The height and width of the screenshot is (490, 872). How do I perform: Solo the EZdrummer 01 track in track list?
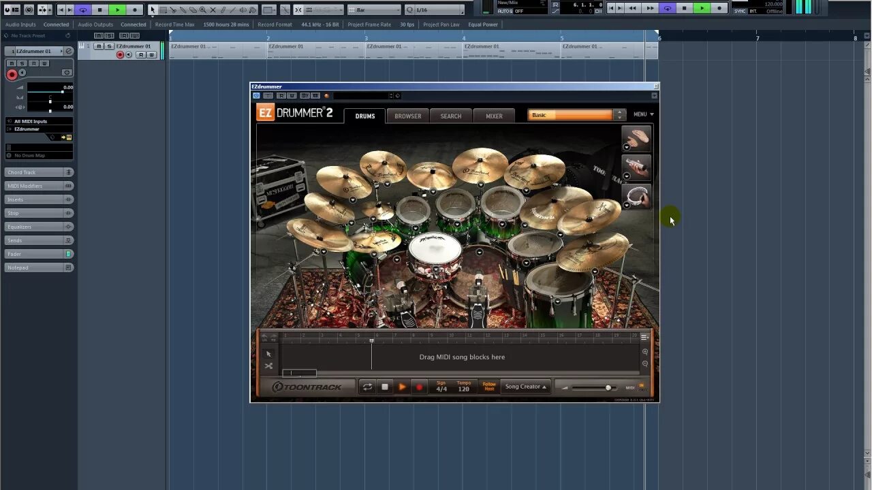coord(109,46)
